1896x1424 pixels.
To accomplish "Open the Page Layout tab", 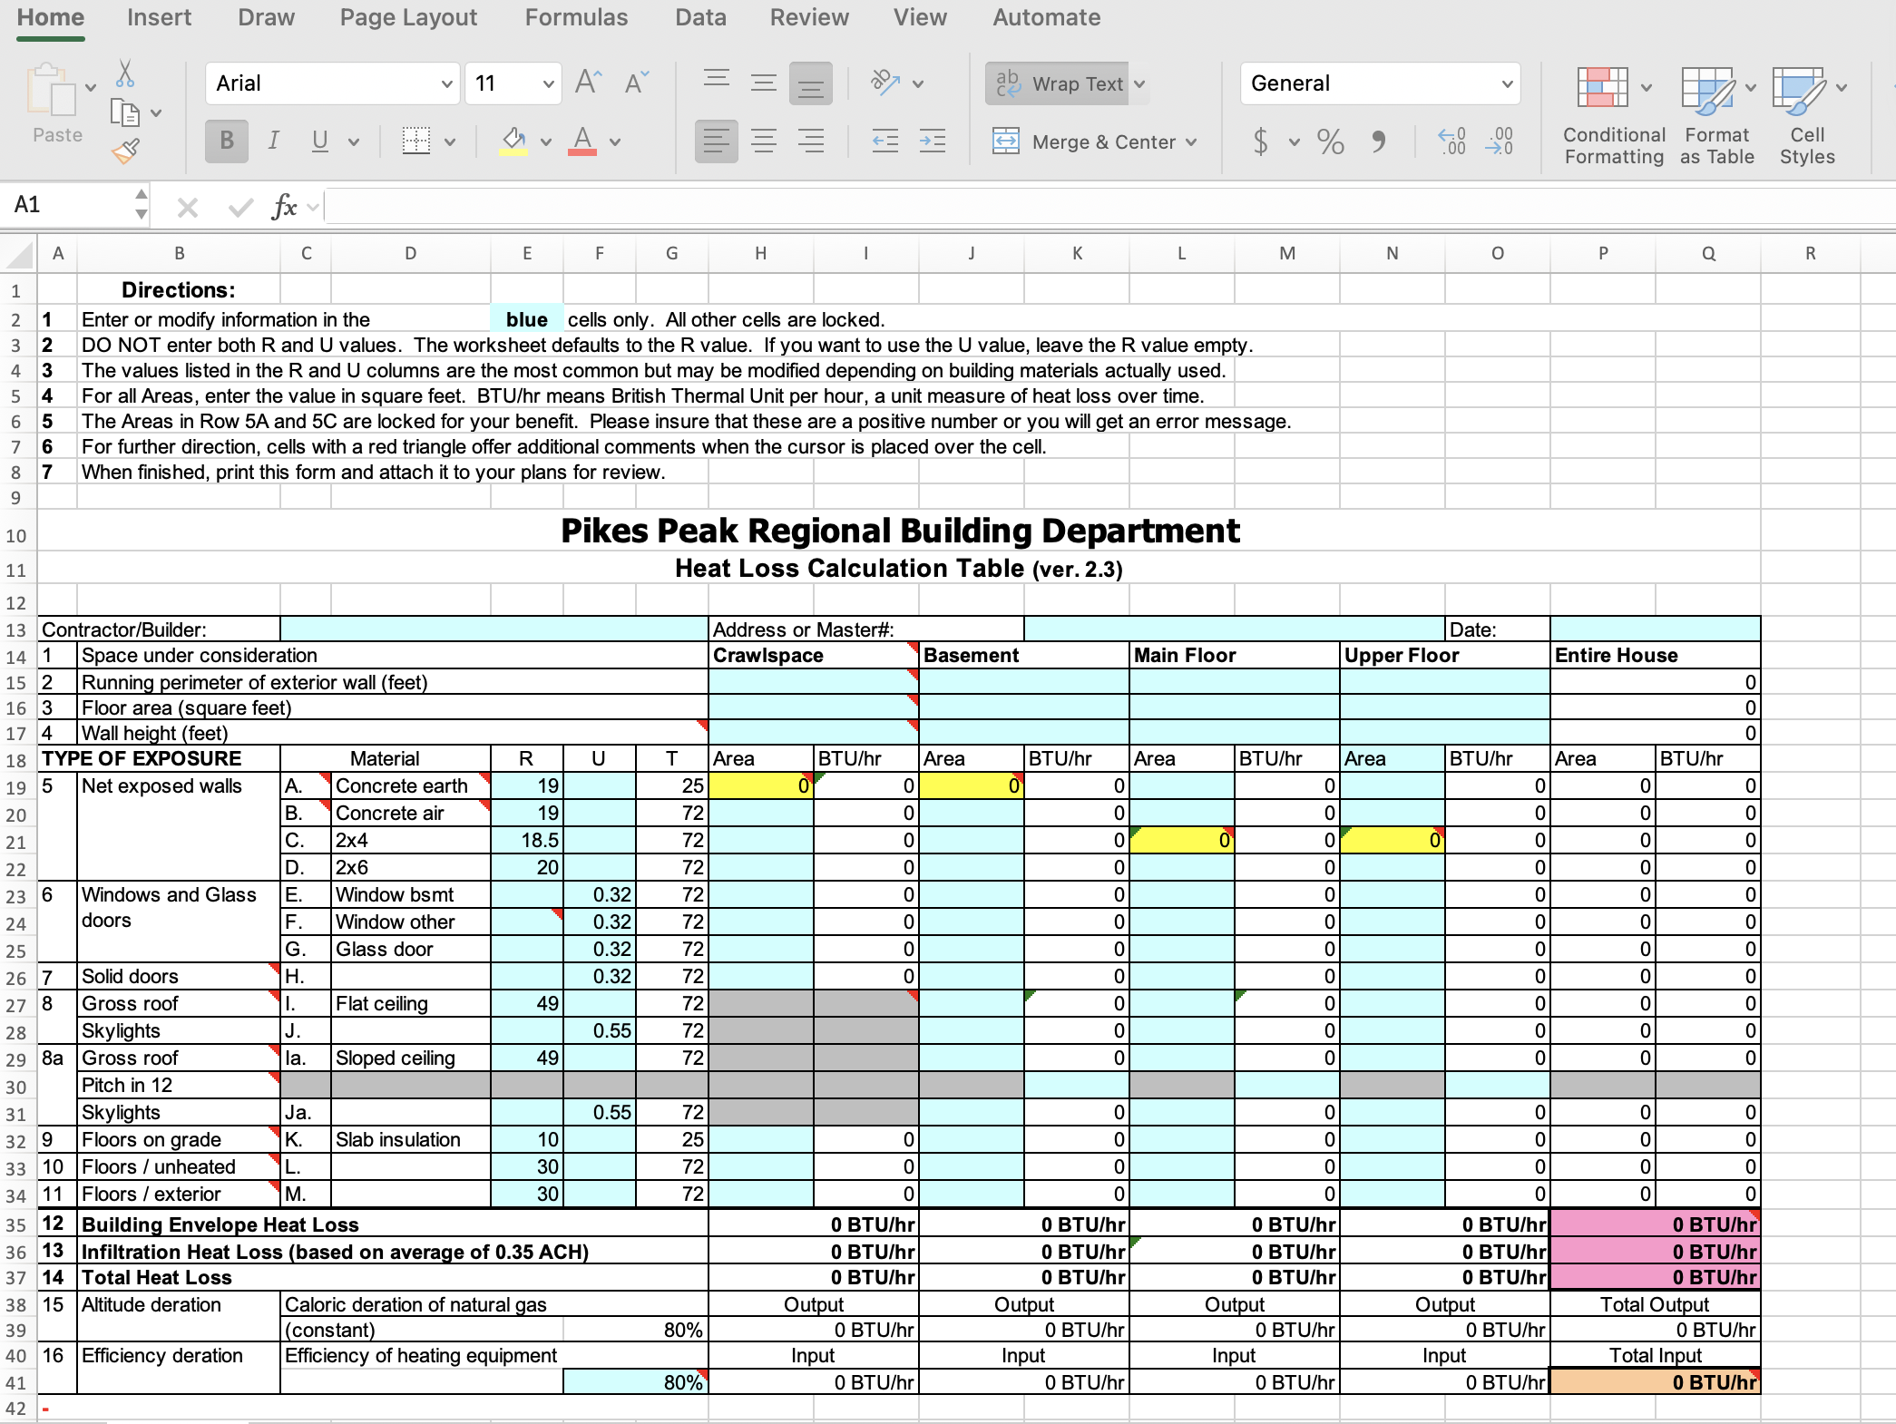I will coord(408,17).
